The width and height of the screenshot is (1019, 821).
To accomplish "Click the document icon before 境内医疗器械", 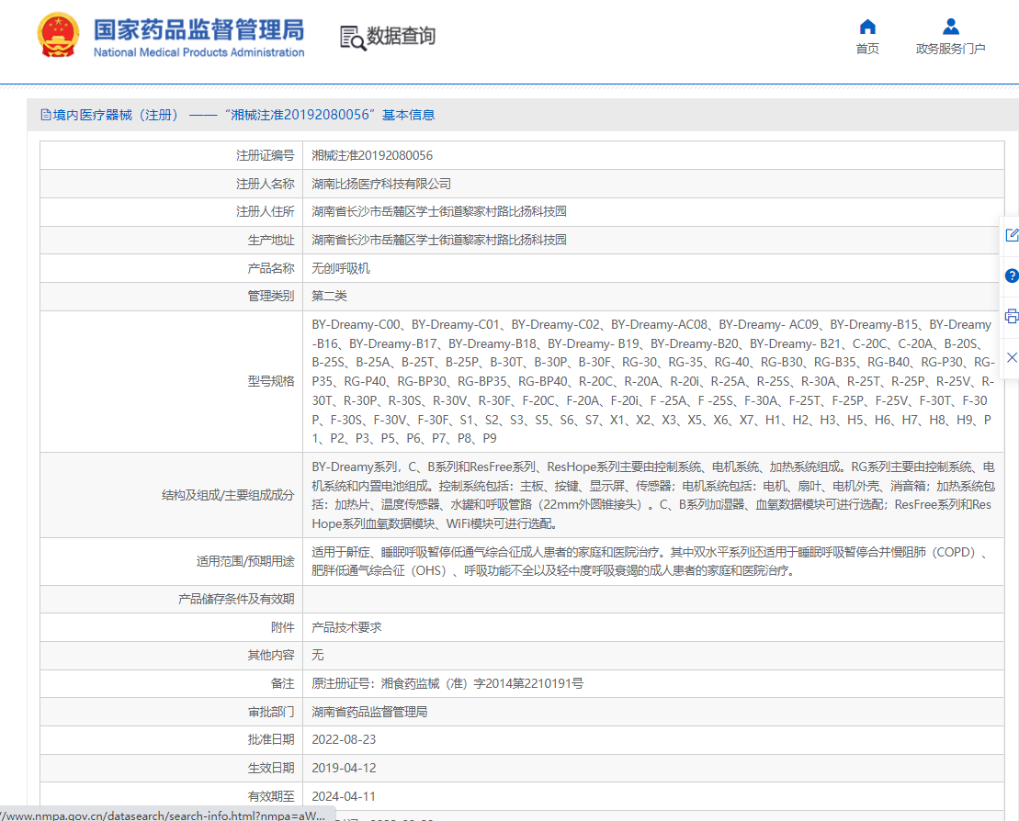I will tap(46, 115).
